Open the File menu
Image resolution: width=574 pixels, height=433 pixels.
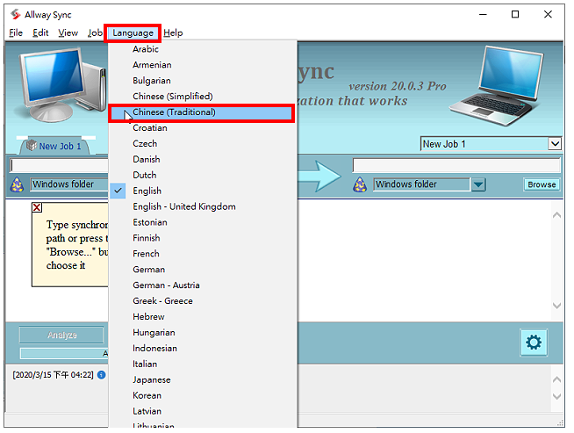point(16,33)
